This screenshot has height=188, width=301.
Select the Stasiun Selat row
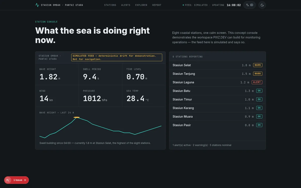pos(217,65)
